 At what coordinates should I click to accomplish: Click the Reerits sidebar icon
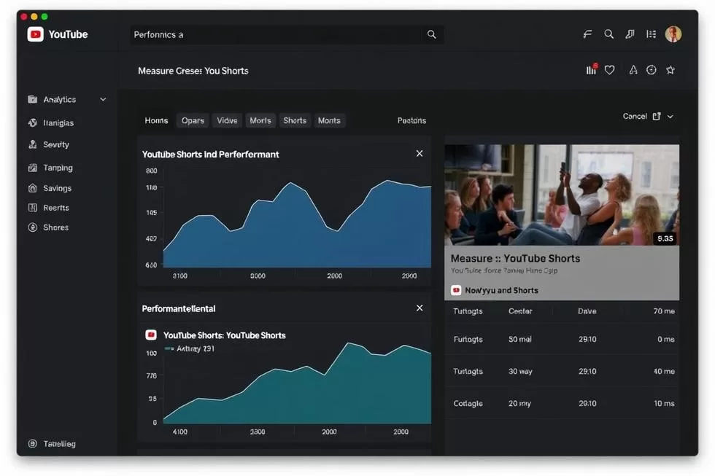click(x=32, y=208)
